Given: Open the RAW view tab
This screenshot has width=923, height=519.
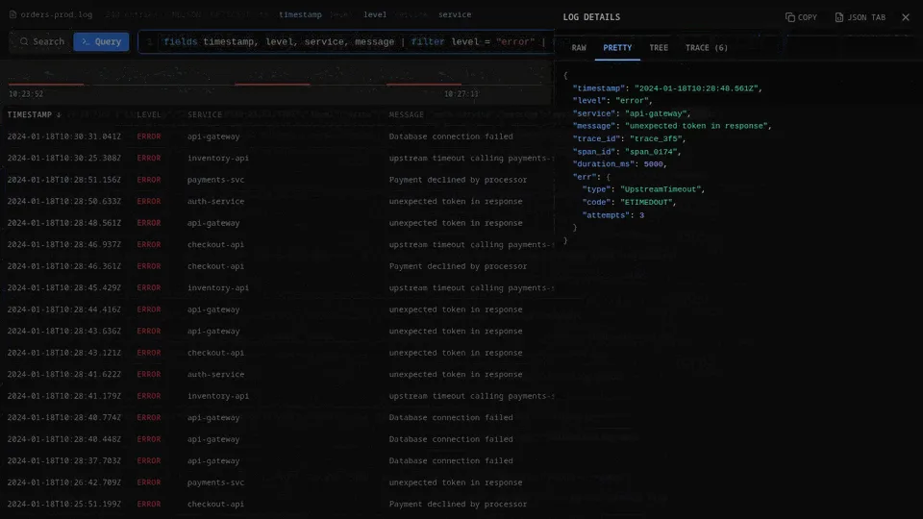Looking at the screenshot, I should tap(579, 48).
